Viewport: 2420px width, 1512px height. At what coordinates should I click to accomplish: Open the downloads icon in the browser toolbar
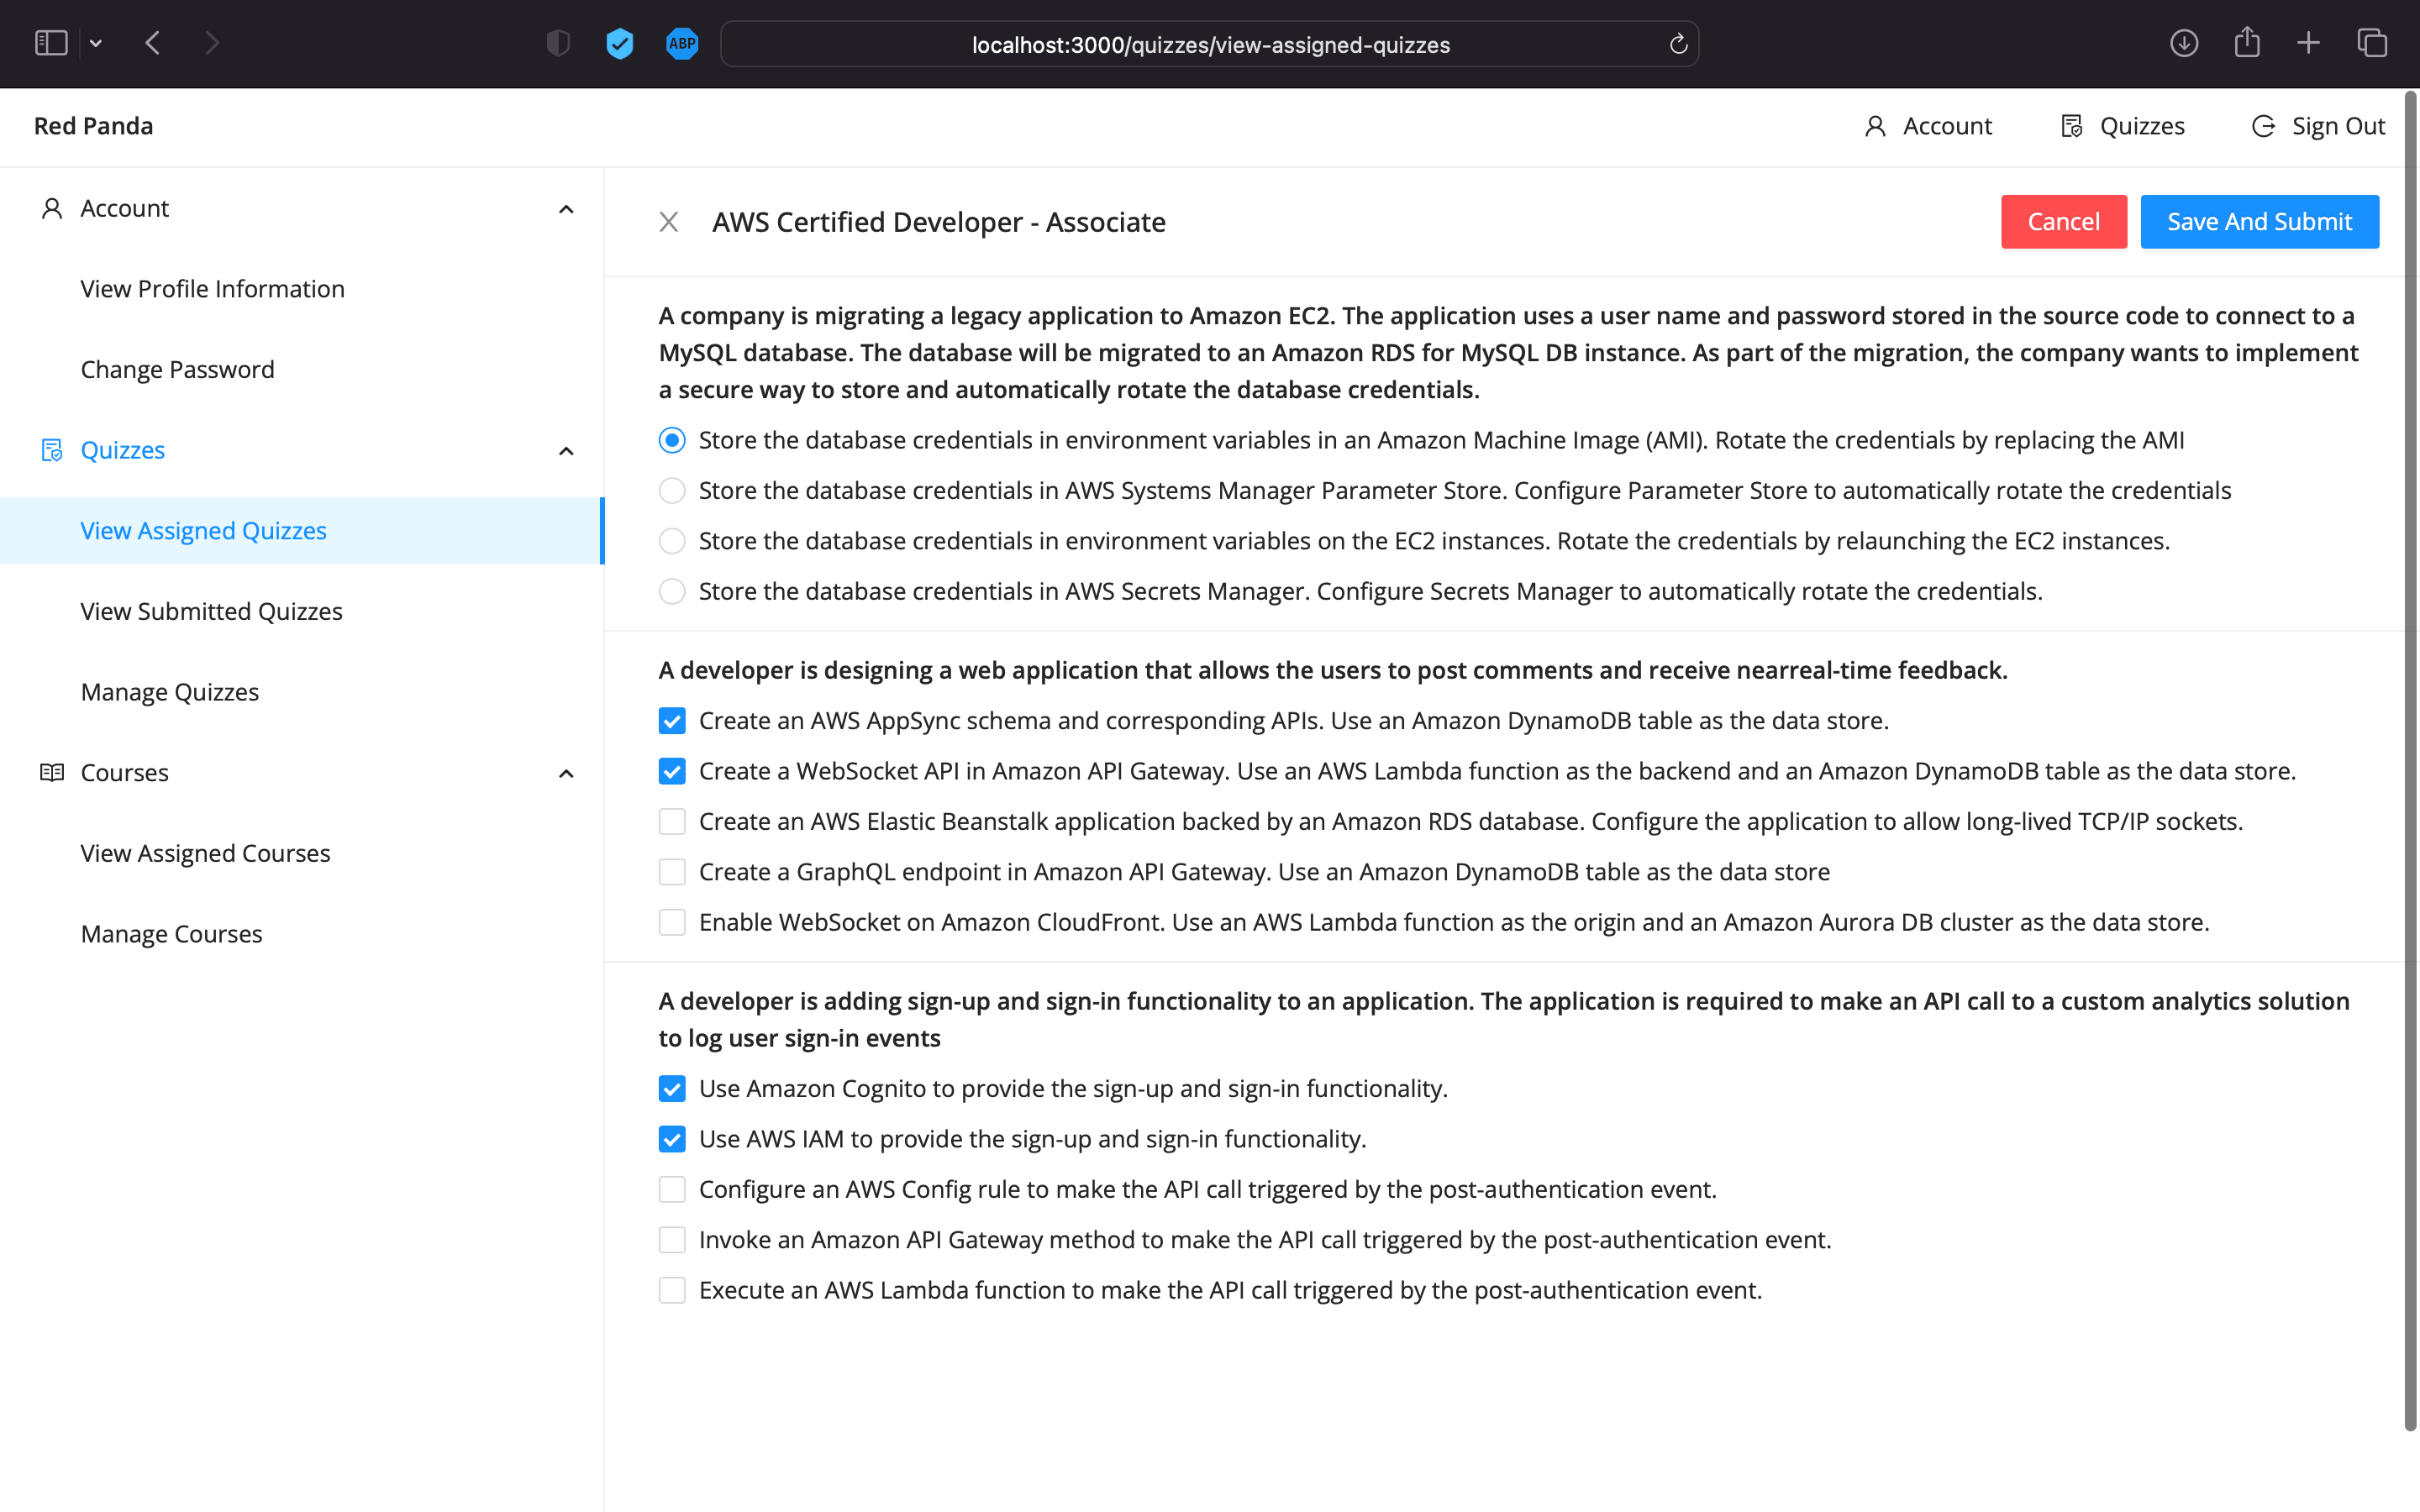click(2184, 43)
